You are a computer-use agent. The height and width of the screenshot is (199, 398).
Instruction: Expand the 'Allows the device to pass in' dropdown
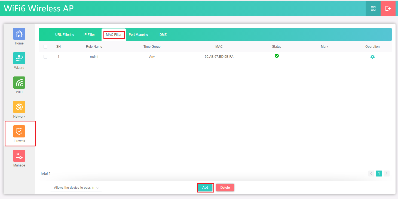point(76,188)
